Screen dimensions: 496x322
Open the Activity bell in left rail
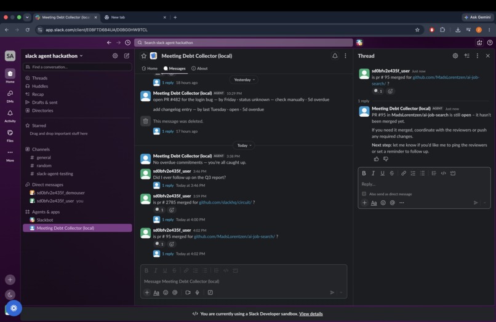tap(10, 113)
